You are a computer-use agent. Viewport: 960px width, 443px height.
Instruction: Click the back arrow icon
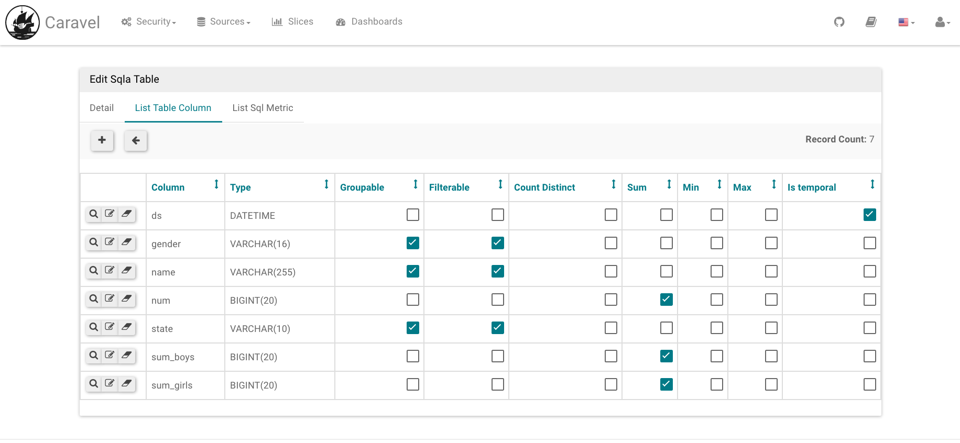pyautogui.click(x=136, y=140)
